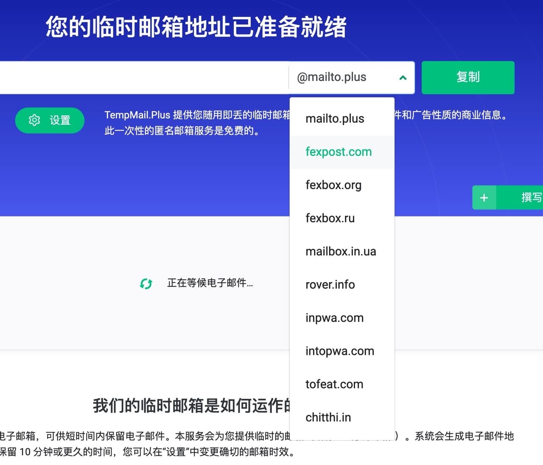The image size is (543, 465).
Task: Click the TempMail.Plus description paragraph
Action: (306, 123)
